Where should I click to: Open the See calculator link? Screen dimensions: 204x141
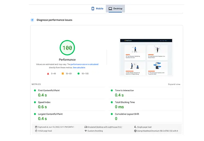[x=79, y=68]
